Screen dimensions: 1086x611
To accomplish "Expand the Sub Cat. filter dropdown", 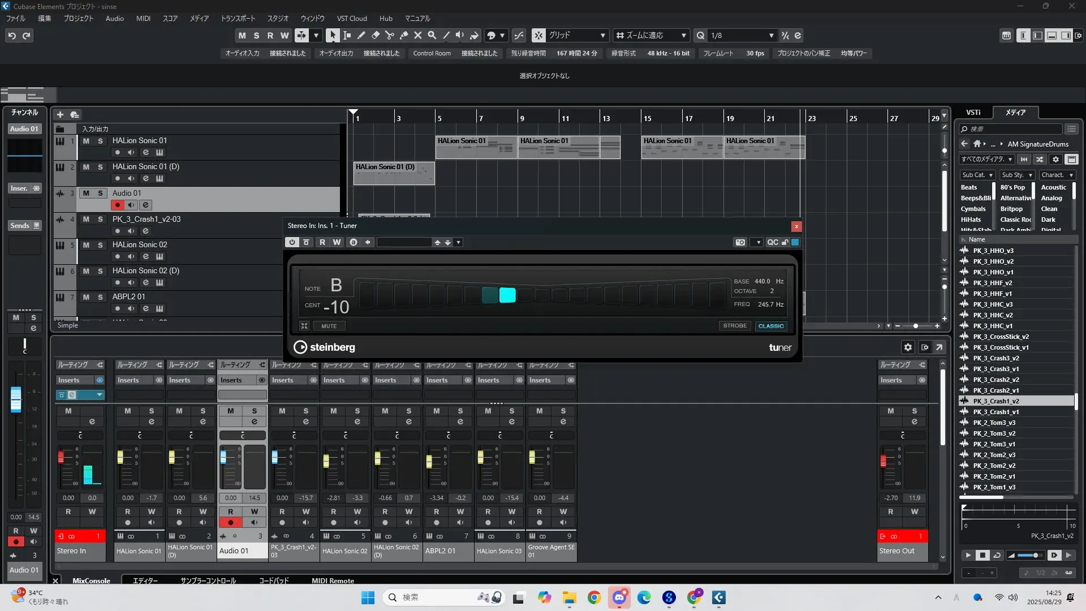I will [977, 175].
